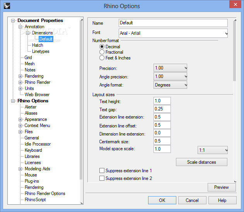The height and width of the screenshot is (212, 244).
Task: Click the Extension line offset field
Action: click(162, 125)
